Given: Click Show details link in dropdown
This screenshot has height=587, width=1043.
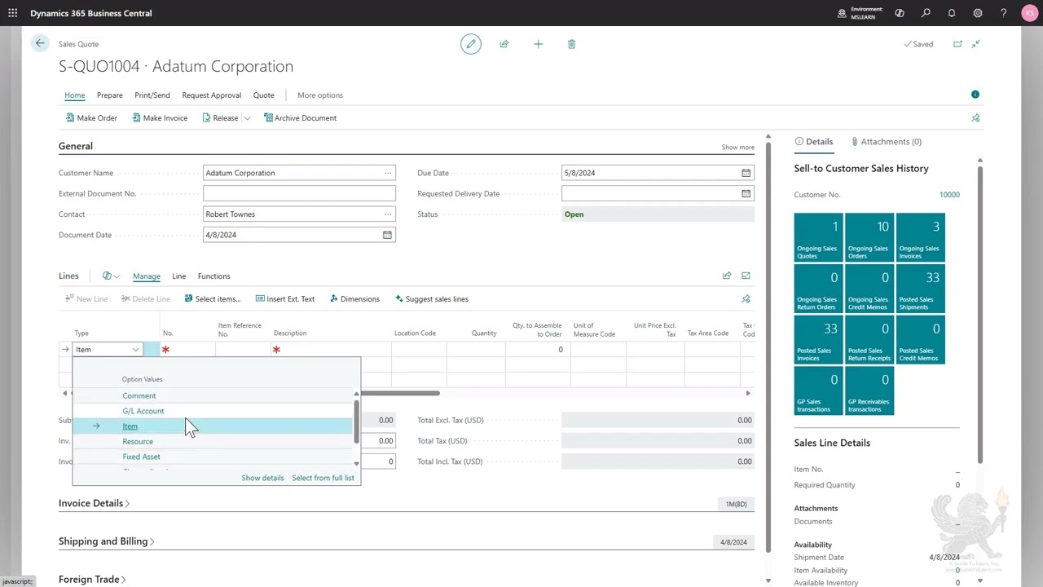Looking at the screenshot, I should 262,478.
